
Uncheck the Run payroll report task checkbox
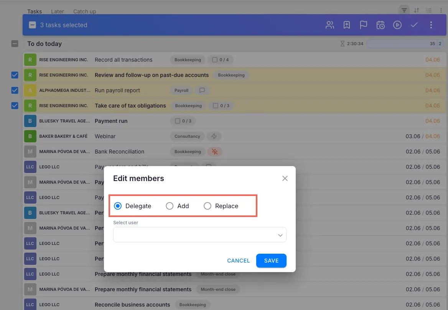tap(15, 90)
